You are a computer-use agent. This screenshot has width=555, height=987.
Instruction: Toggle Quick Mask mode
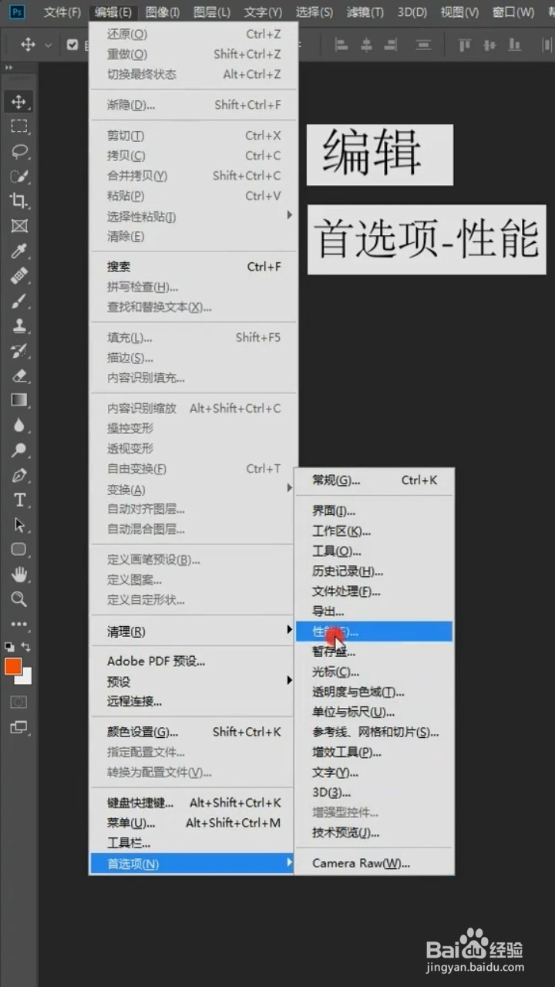(18, 702)
